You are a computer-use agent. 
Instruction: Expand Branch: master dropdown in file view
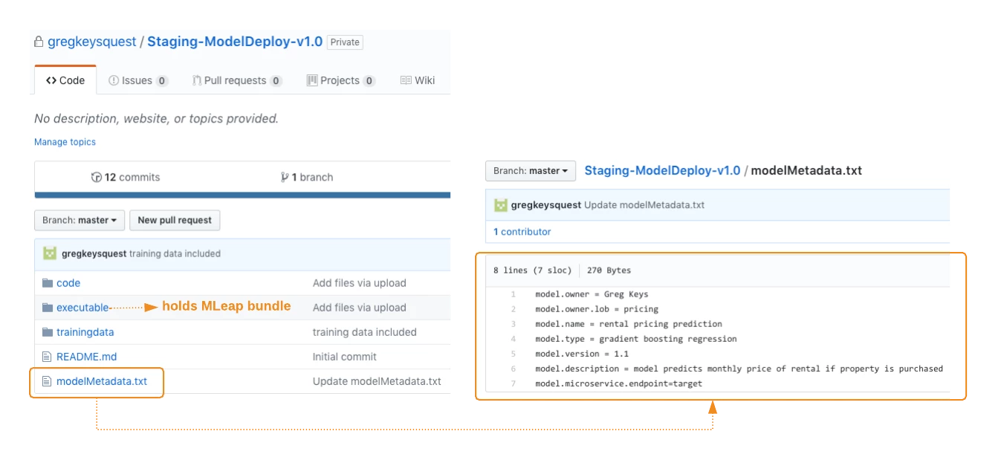(x=531, y=171)
